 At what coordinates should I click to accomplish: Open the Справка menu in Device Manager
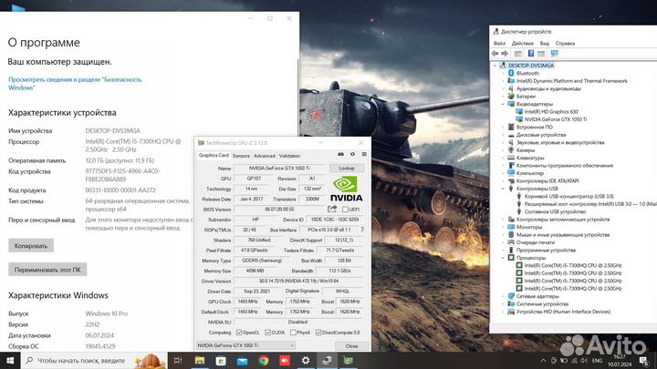(565, 43)
